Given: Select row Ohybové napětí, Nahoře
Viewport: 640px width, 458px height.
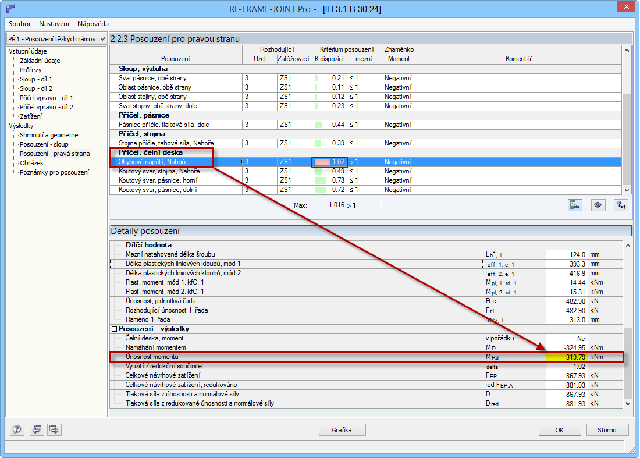Looking at the screenshot, I should click(x=365, y=162).
